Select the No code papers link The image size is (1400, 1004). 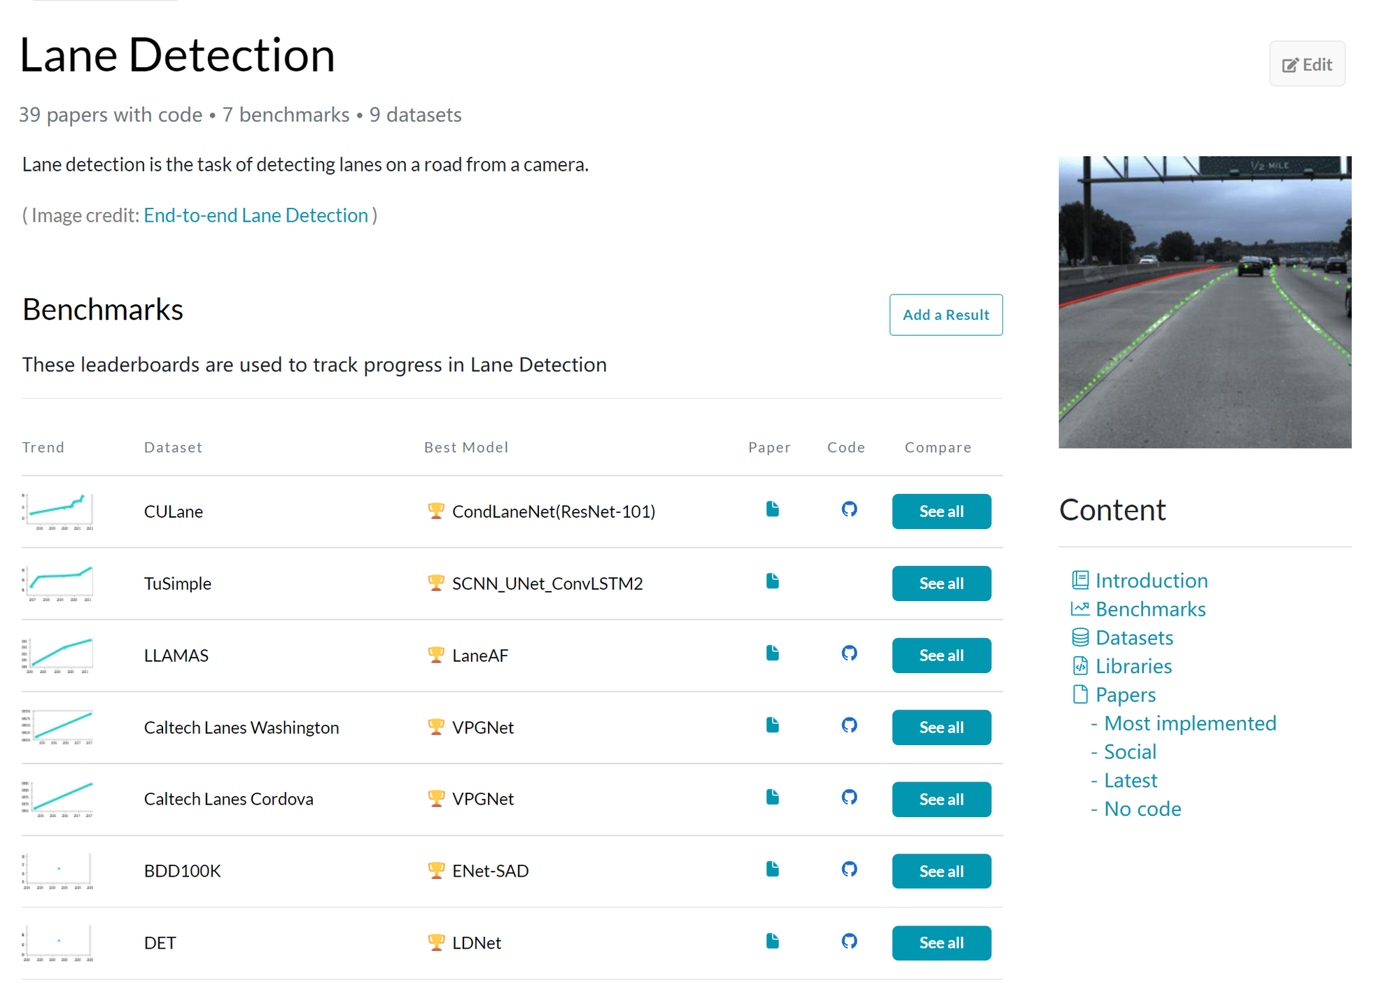click(x=1142, y=809)
